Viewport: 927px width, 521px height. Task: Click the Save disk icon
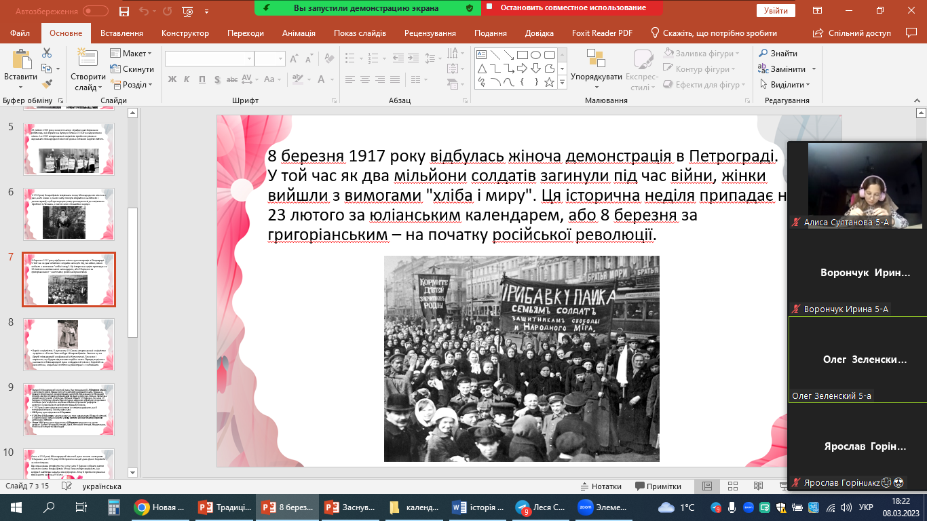point(124,11)
